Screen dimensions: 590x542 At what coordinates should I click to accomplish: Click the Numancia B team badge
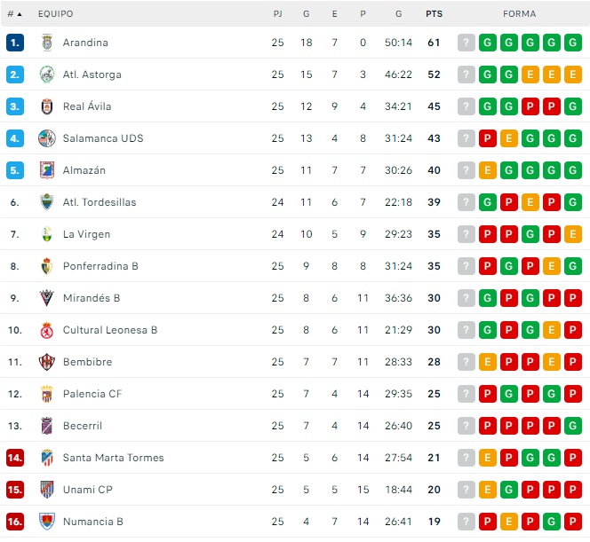tap(47, 522)
